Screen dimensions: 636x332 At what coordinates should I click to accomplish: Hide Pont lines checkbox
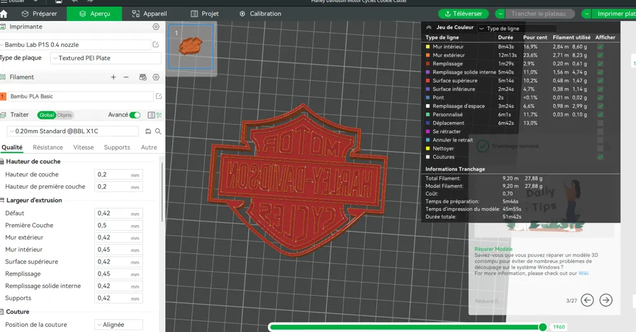click(600, 98)
